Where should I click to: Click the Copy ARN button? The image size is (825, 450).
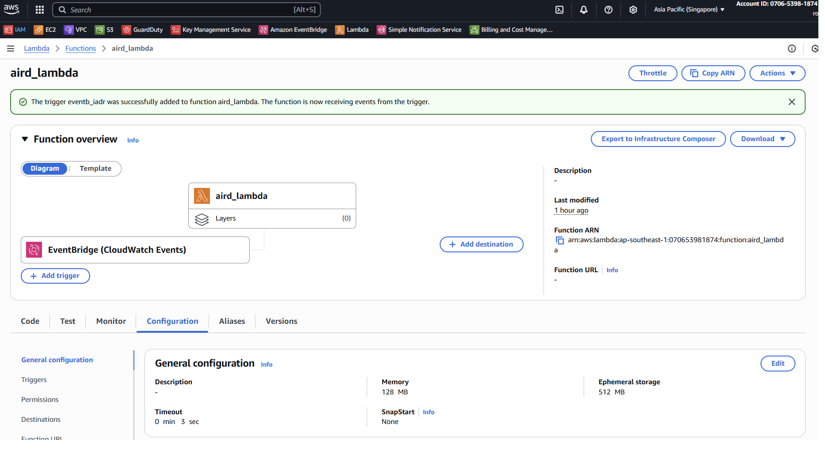pyautogui.click(x=713, y=73)
